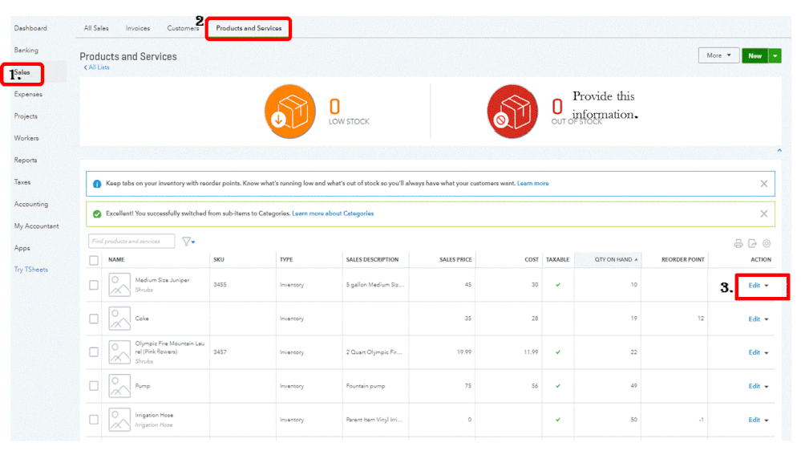Select the Coke row checkbox

(94, 319)
